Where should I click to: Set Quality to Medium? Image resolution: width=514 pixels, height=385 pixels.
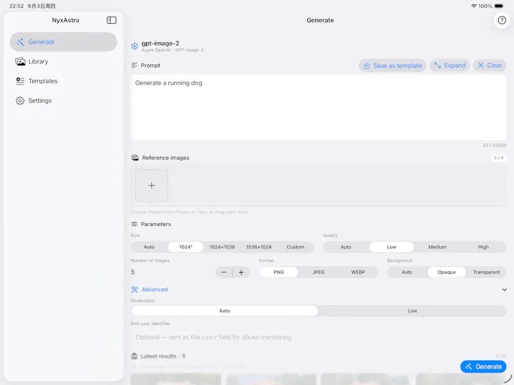pos(438,247)
